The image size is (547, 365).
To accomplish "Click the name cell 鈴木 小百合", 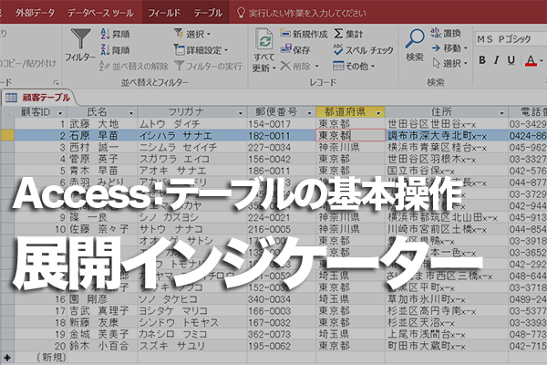I will [103, 346].
